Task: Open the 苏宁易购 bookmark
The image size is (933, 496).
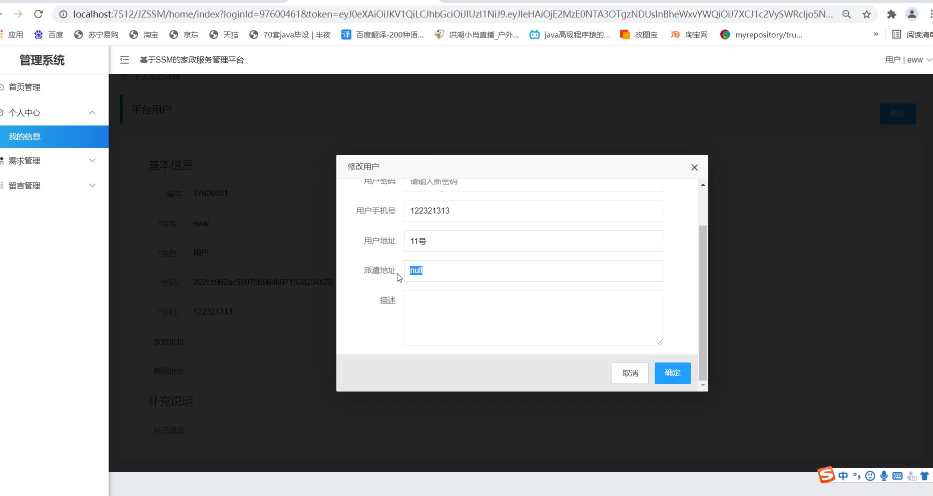Action: click(x=96, y=34)
